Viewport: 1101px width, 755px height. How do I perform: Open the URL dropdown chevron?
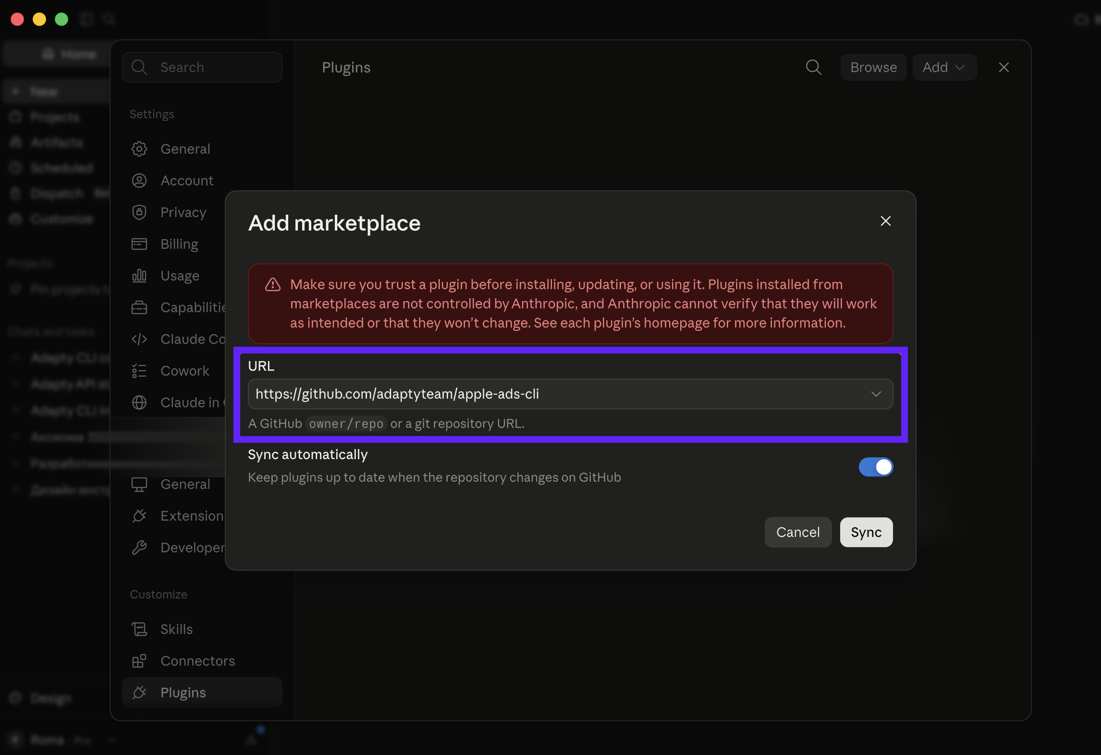pos(876,394)
